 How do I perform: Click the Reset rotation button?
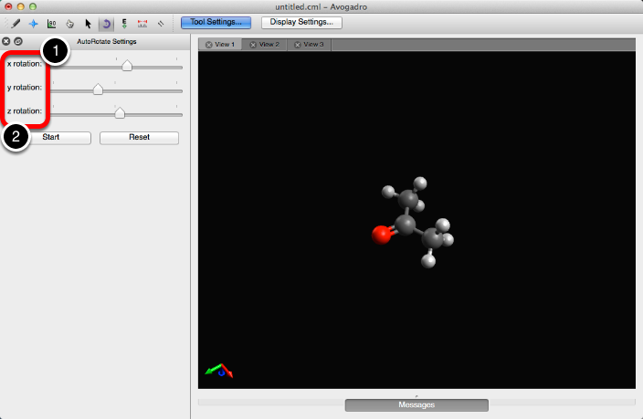[138, 138]
